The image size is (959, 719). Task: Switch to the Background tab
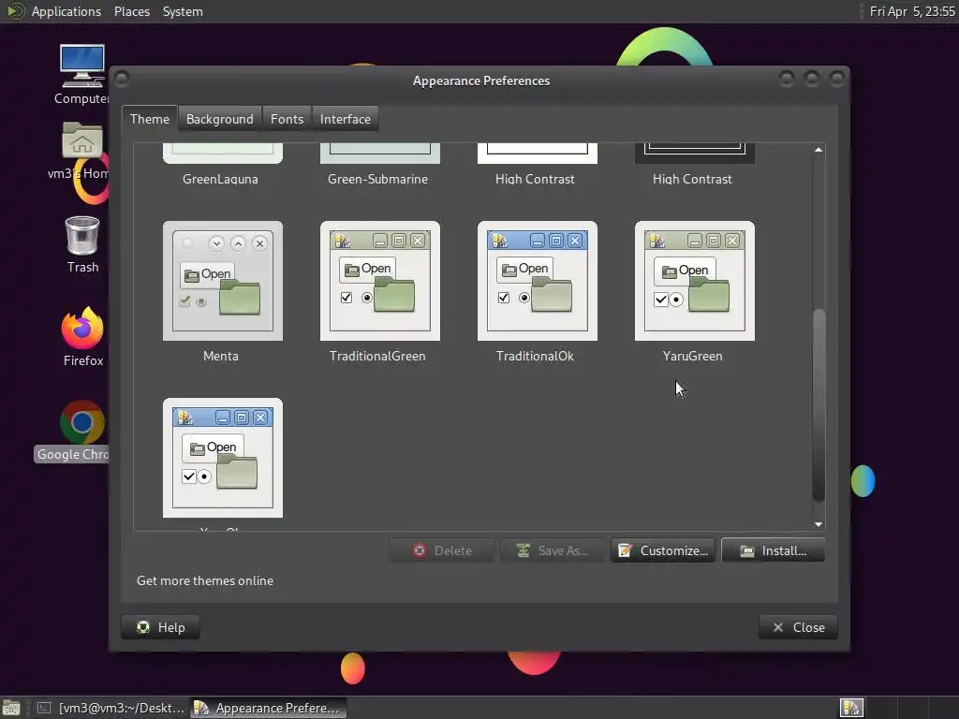click(219, 119)
